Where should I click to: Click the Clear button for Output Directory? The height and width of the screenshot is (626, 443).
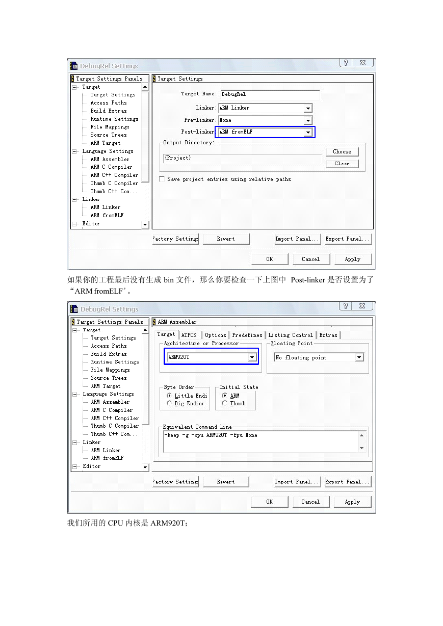tap(342, 164)
